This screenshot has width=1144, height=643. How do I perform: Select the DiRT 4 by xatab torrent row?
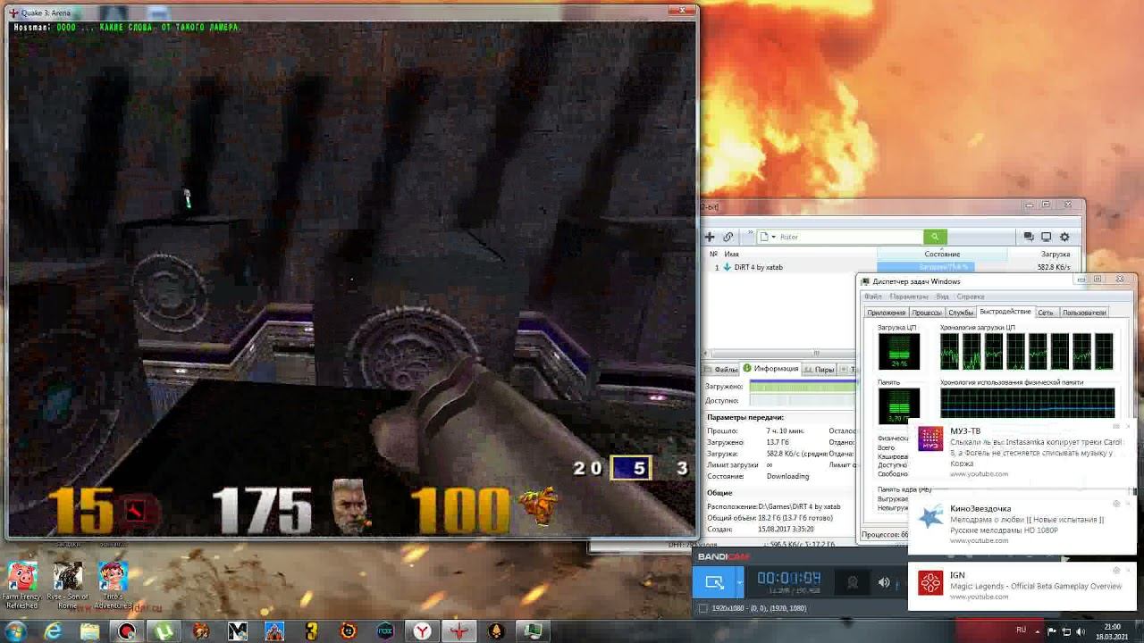[892, 267]
